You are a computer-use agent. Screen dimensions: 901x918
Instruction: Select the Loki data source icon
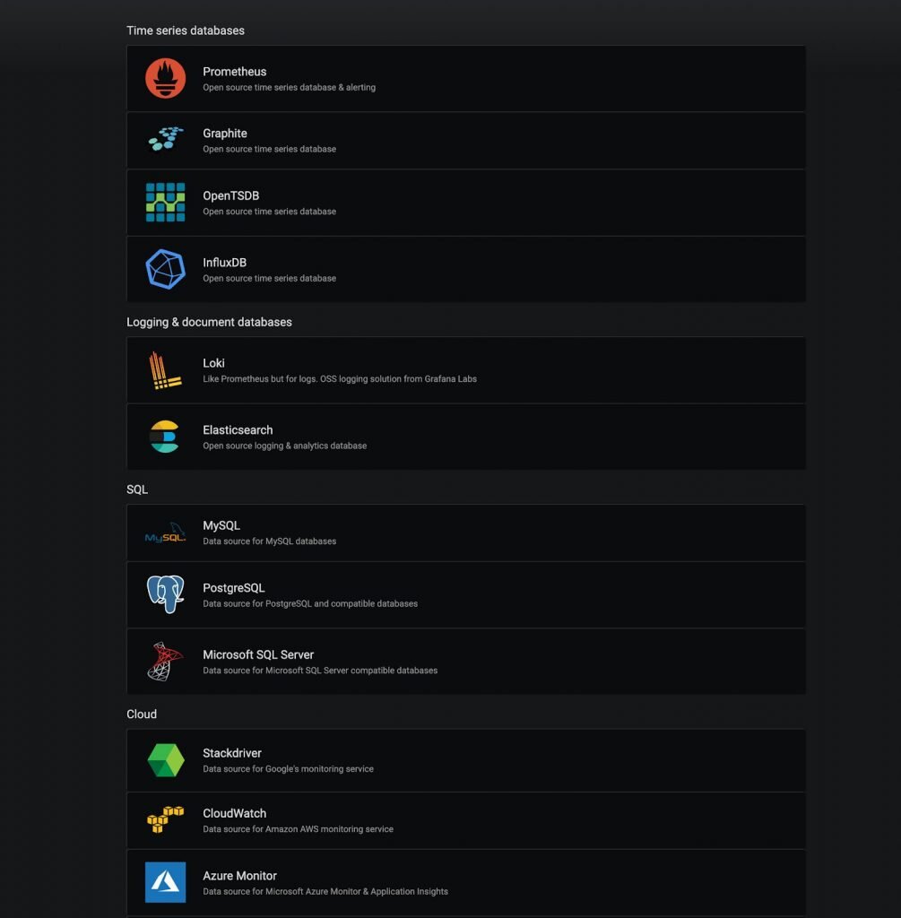tap(165, 369)
